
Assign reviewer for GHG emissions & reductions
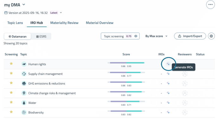point(185,84)
